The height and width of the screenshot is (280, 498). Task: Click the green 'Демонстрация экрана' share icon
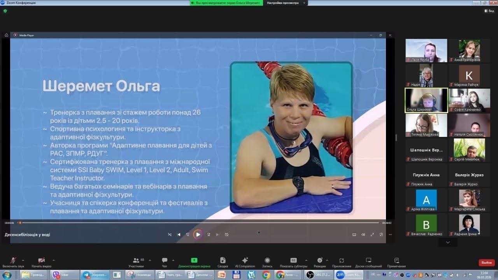[x=194, y=261]
